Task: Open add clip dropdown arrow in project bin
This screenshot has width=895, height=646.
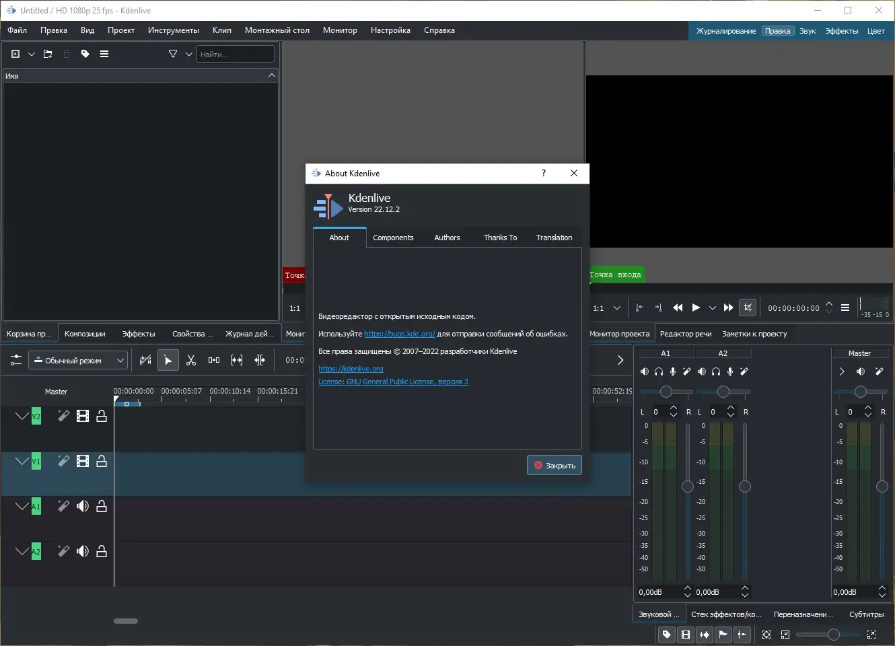Action: 31,54
